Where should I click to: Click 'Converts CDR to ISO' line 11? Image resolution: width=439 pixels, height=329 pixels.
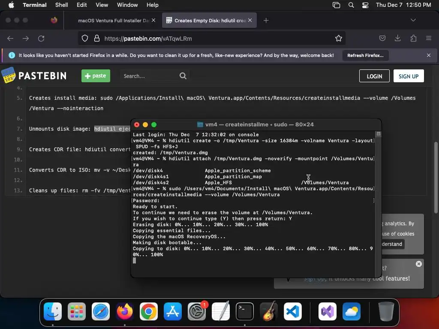pos(79,170)
